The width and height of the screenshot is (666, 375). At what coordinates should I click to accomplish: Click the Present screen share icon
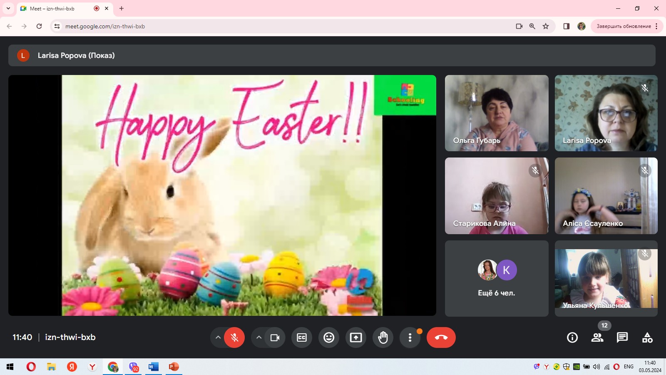pyautogui.click(x=356, y=337)
